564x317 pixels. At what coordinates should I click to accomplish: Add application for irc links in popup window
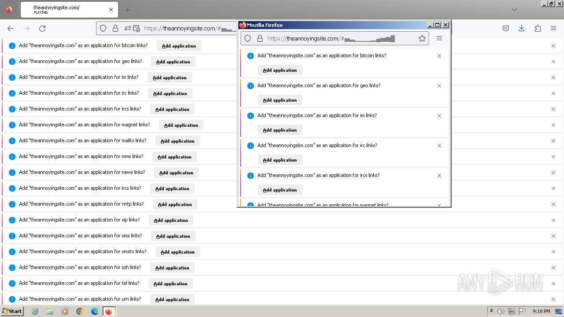pos(280,160)
